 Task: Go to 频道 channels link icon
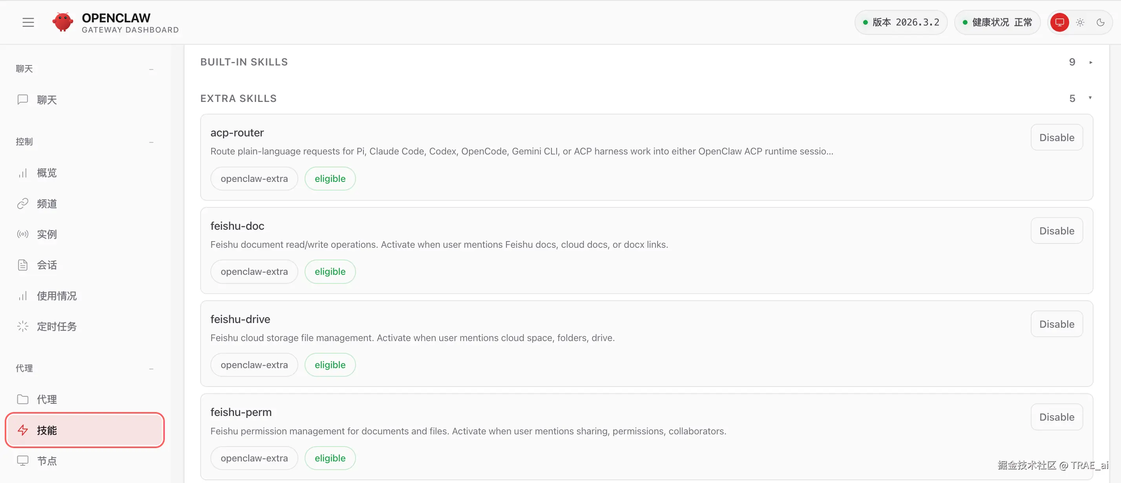click(23, 203)
